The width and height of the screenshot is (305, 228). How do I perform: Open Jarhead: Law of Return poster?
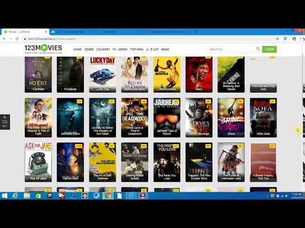click(x=167, y=117)
